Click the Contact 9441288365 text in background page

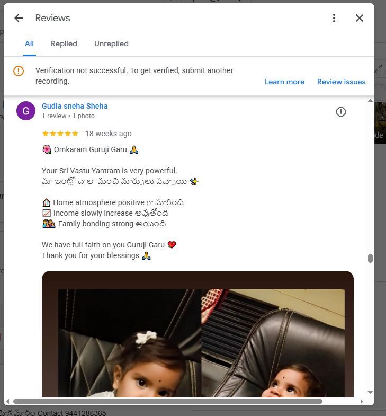pyautogui.click(x=71, y=413)
